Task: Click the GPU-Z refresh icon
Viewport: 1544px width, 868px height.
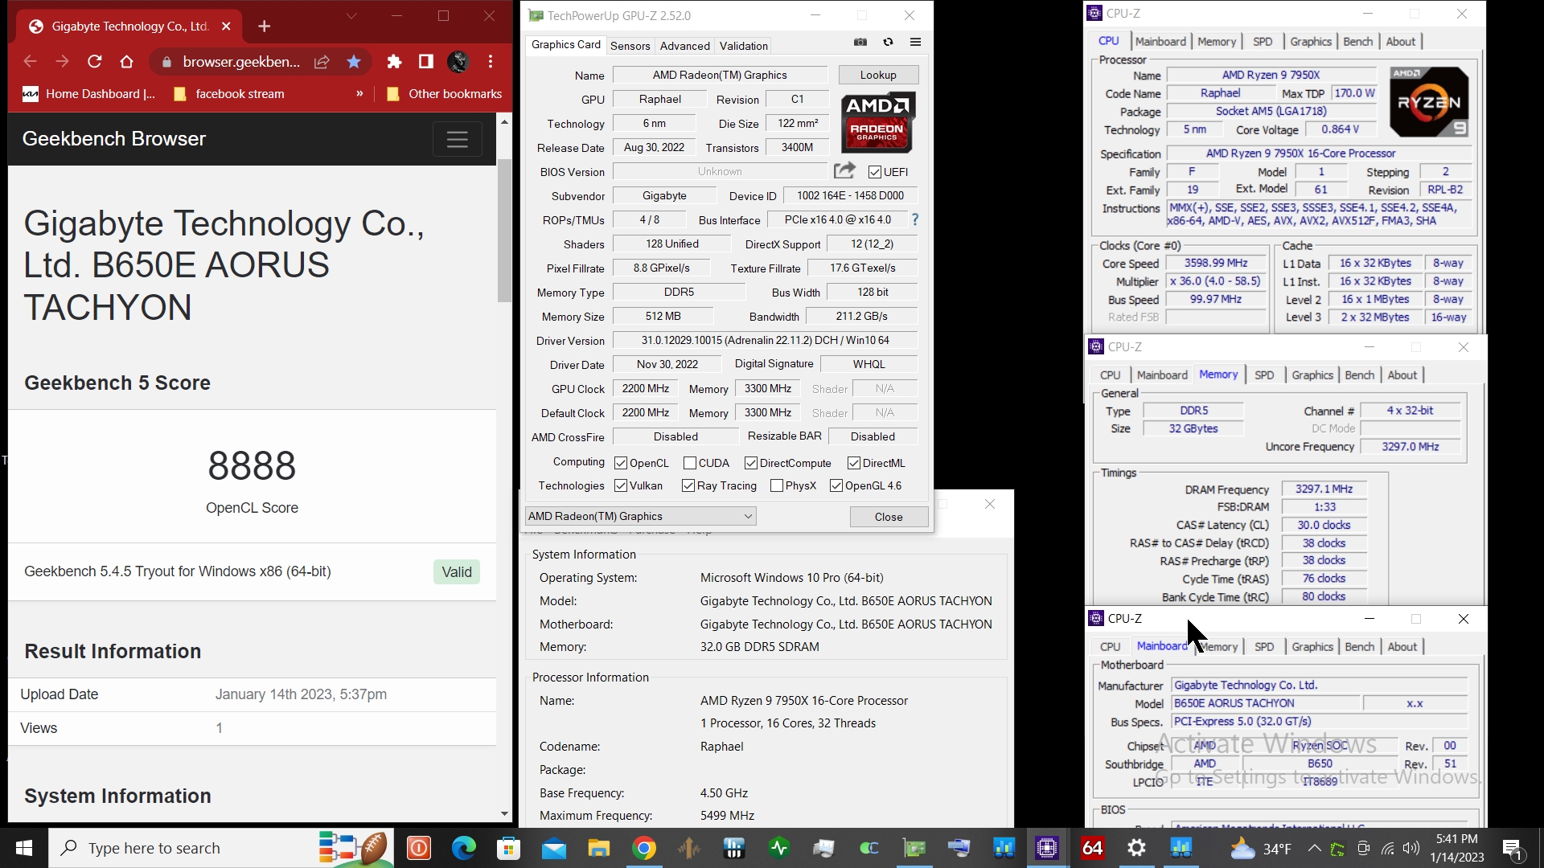Action: point(888,42)
